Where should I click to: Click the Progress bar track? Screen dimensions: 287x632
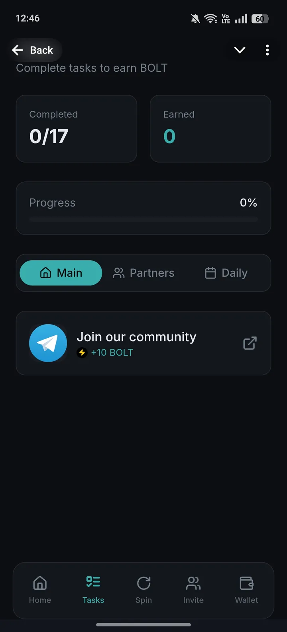[143, 219]
